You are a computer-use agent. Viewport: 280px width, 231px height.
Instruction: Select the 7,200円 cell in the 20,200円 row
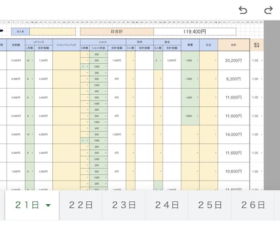click(43, 60)
